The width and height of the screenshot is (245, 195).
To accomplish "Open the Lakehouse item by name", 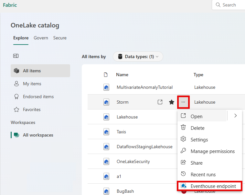I will [127, 117].
